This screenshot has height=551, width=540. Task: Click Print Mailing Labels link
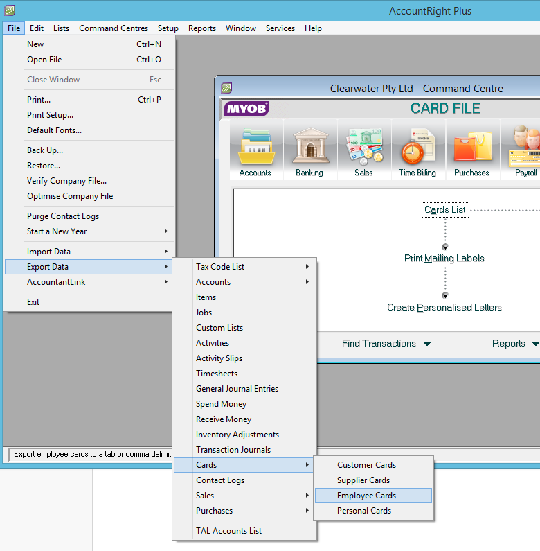pos(444,259)
